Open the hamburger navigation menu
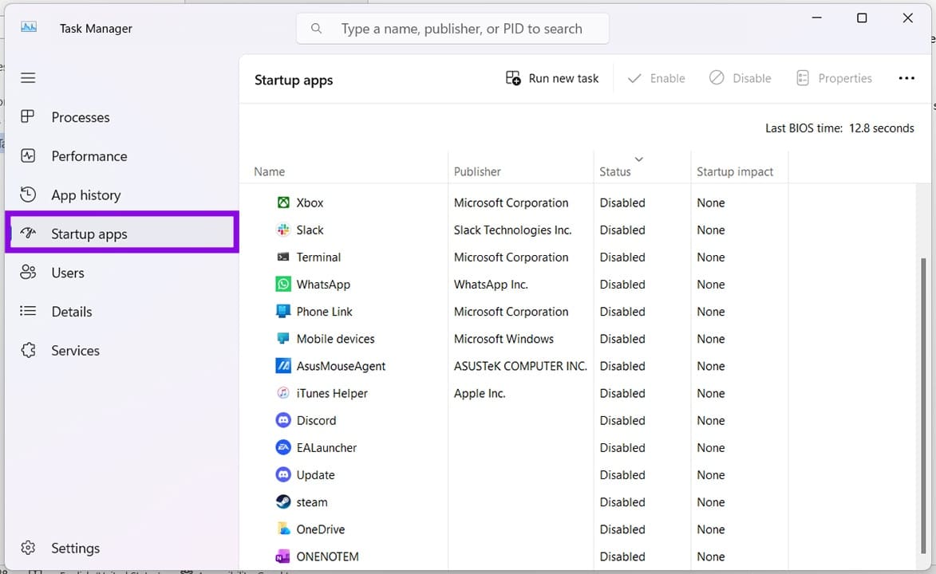The width and height of the screenshot is (936, 574). point(28,77)
